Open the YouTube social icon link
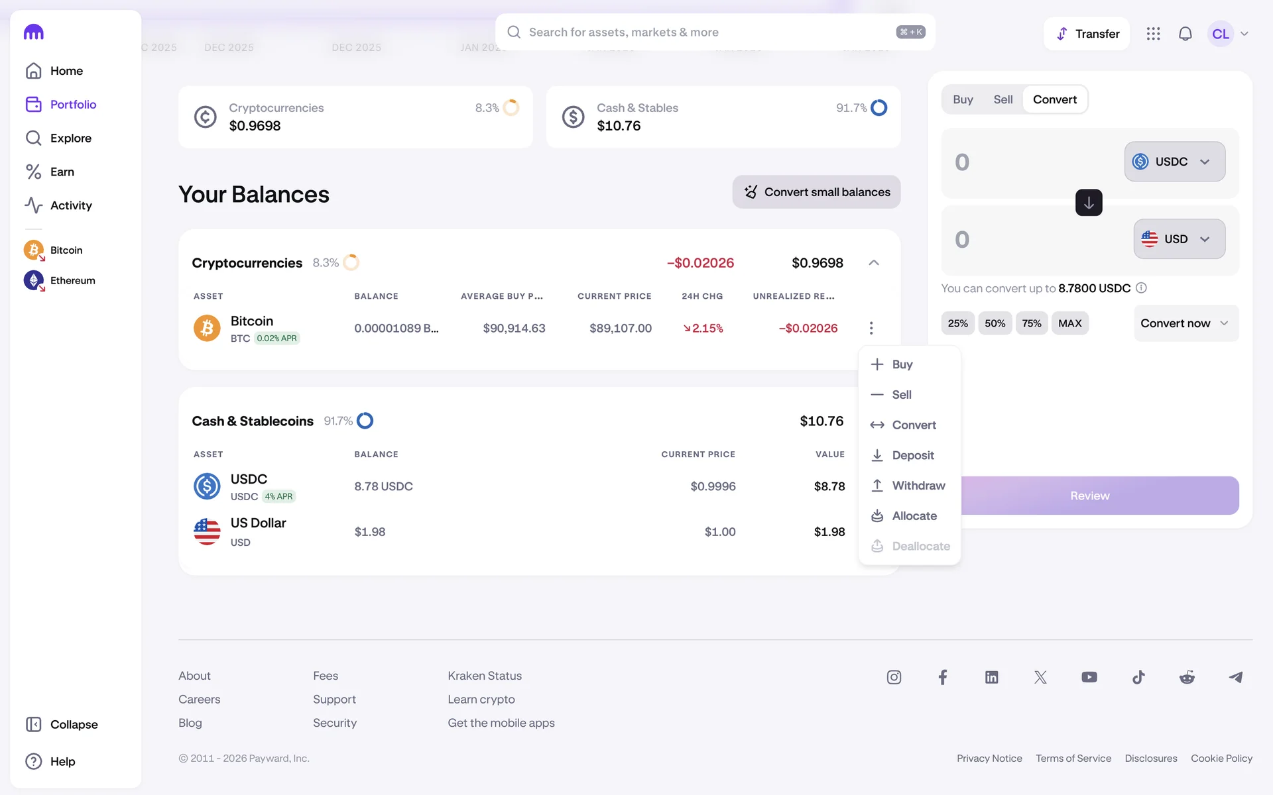The image size is (1273, 795). click(1089, 677)
